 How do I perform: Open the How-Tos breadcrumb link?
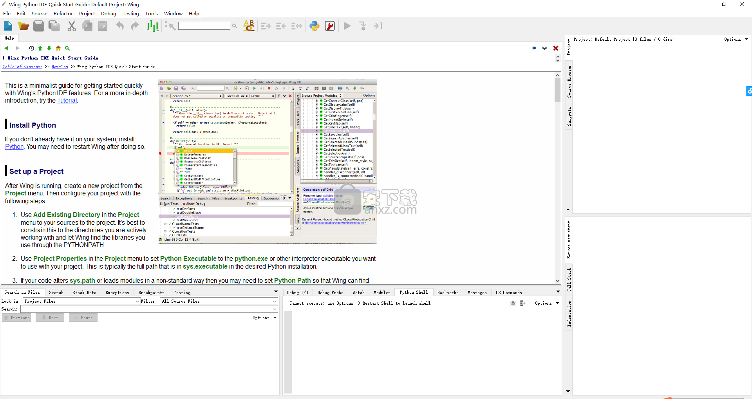(x=60, y=67)
